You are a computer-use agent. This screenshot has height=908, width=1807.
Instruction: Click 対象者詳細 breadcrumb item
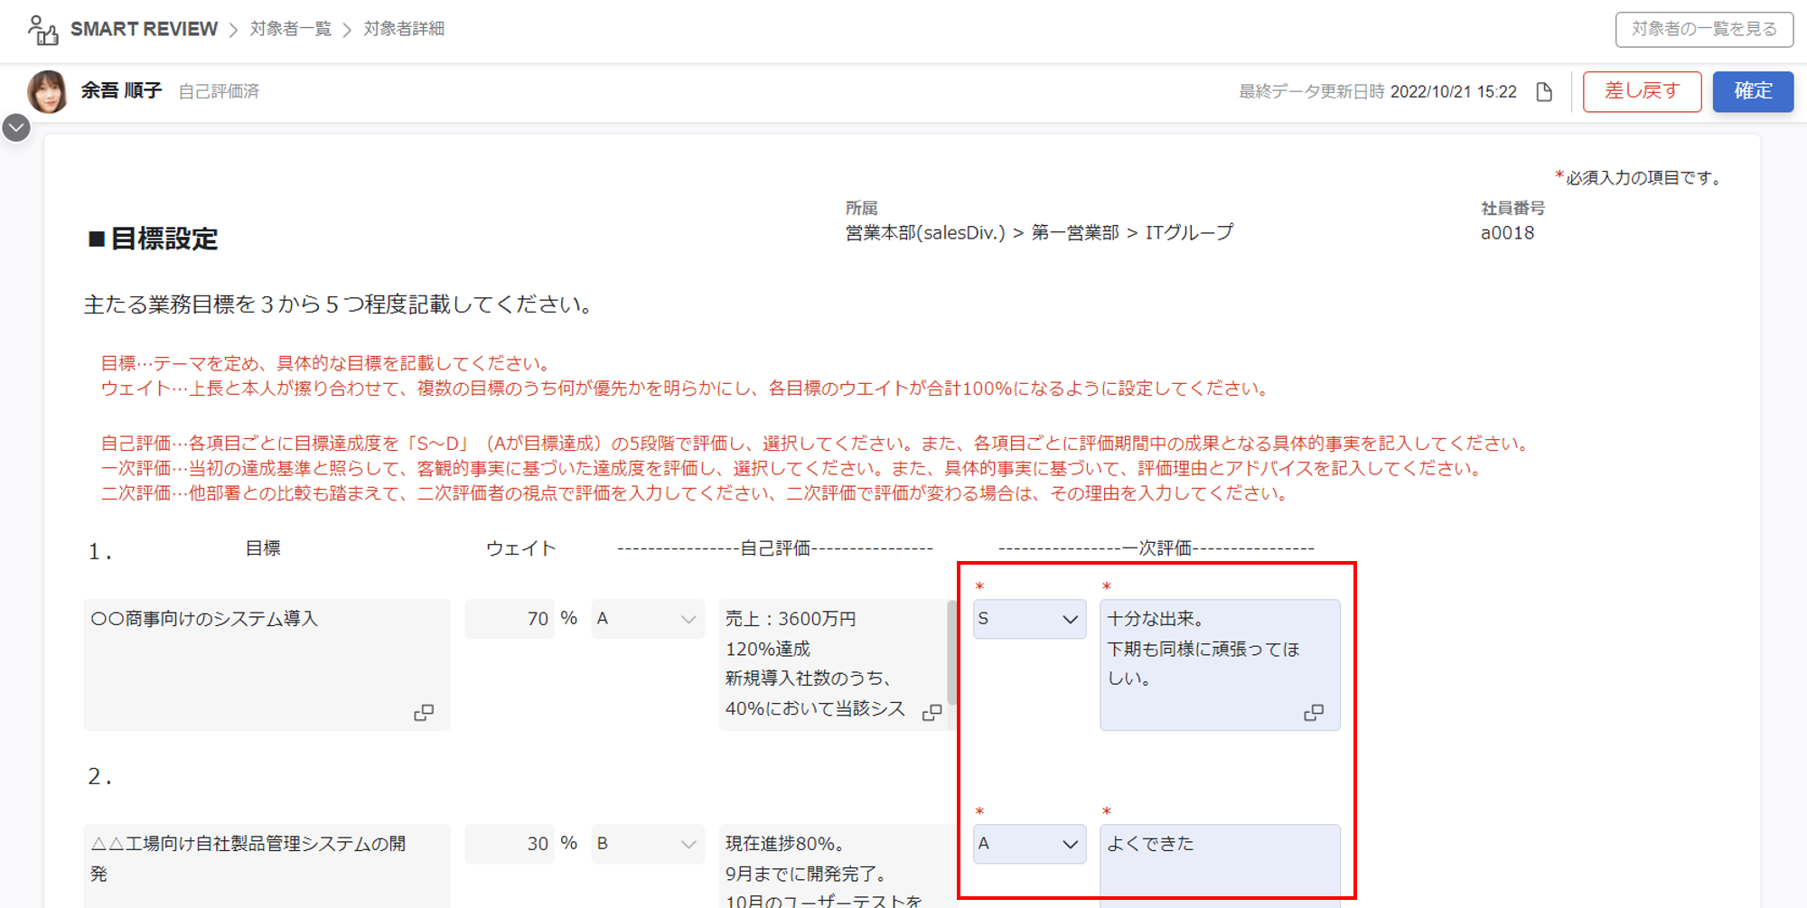[404, 29]
